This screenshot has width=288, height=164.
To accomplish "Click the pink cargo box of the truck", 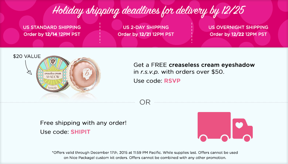I will pyautogui.click(x=214, y=124).
